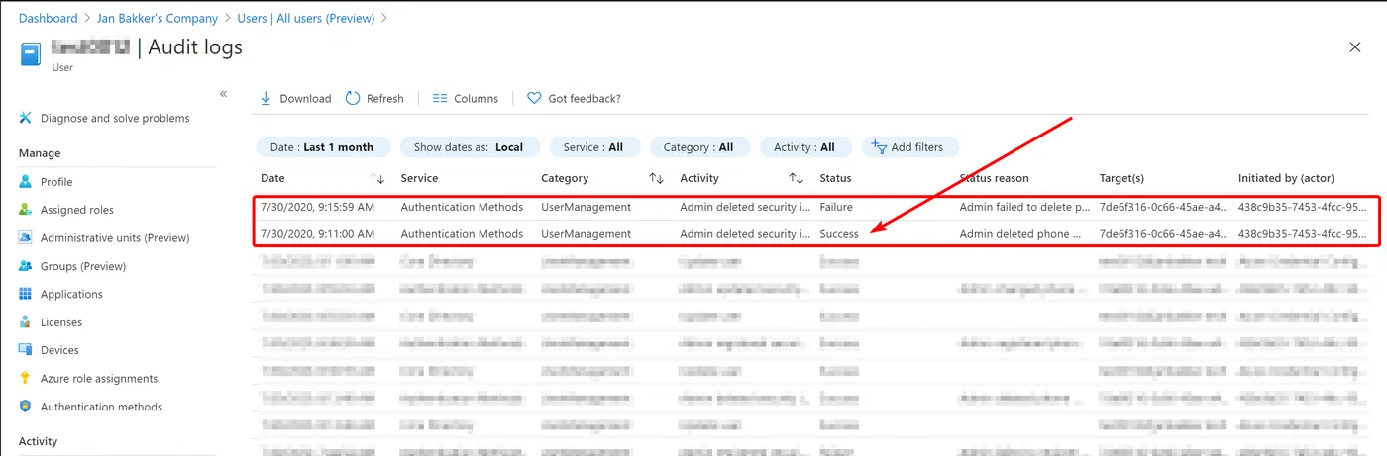This screenshot has width=1387, height=456.
Task: Close the Audit logs blade
Action: tap(1355, 46)
